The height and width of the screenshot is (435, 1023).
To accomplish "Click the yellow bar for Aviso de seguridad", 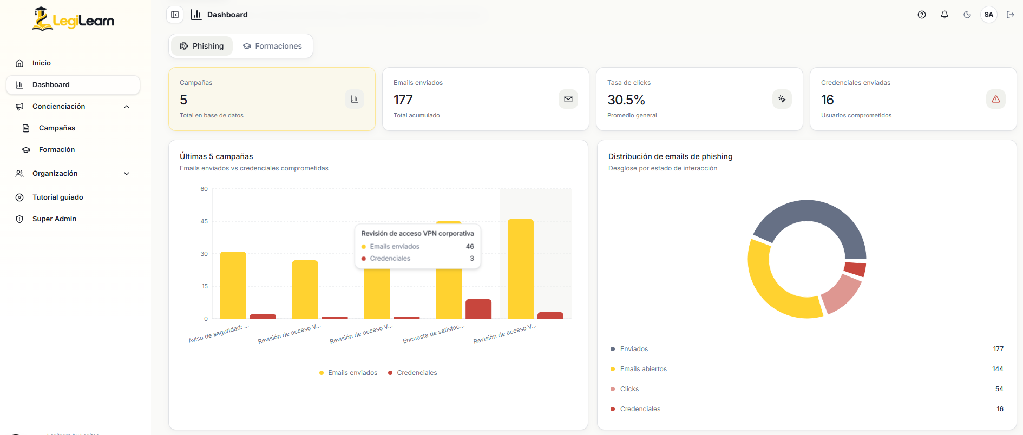I will click(233, 285).
